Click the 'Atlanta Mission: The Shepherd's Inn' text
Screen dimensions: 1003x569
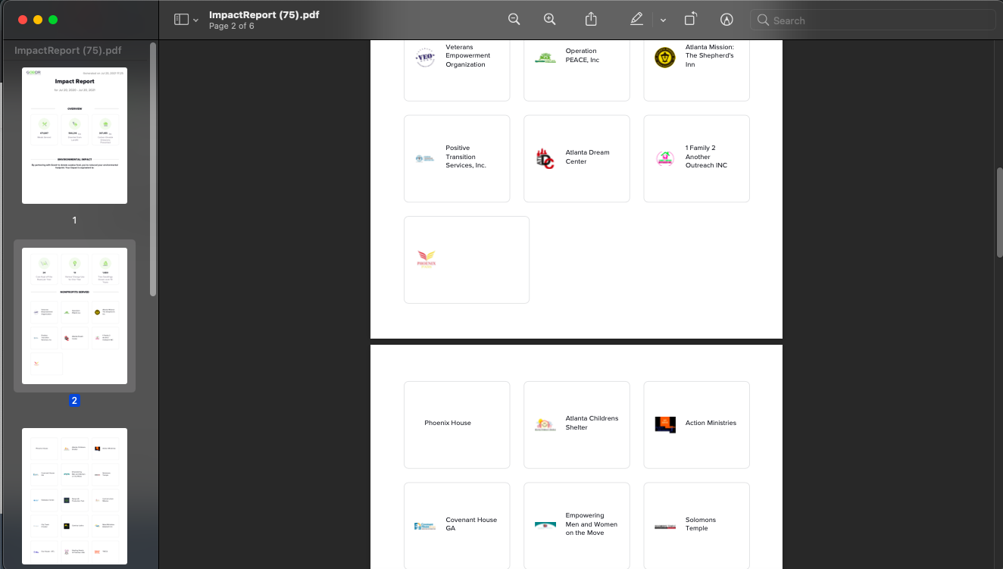coord(710,55)
